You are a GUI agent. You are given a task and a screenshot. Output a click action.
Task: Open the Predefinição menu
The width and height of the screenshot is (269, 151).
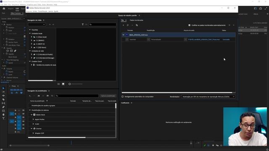[42, 11]
